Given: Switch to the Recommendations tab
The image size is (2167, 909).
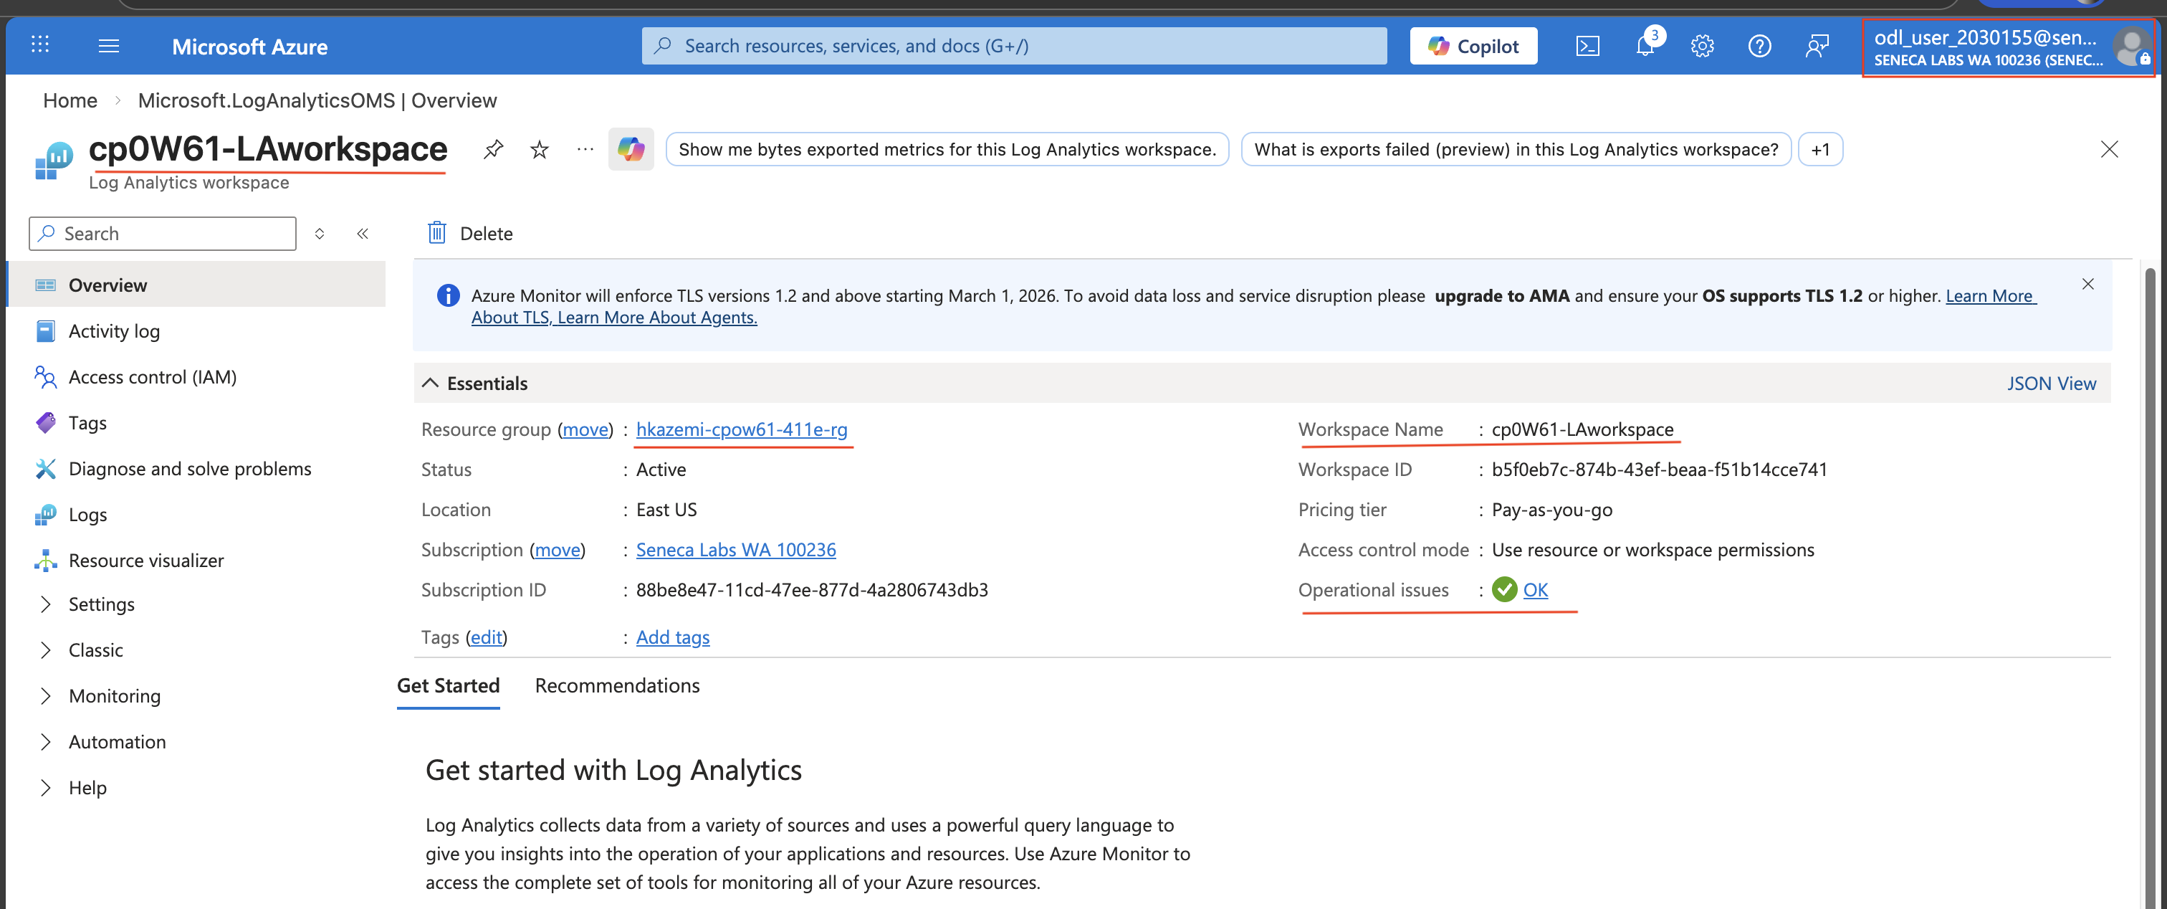Looking at the screenshot, I should (x=616, y=686).
